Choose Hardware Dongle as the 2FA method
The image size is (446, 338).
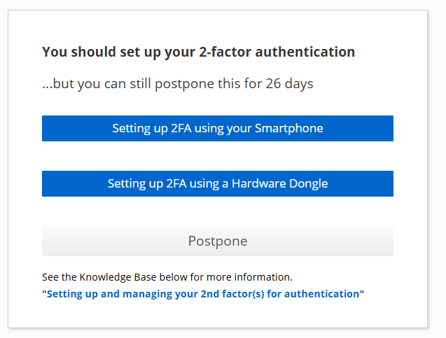coord(217,184)
